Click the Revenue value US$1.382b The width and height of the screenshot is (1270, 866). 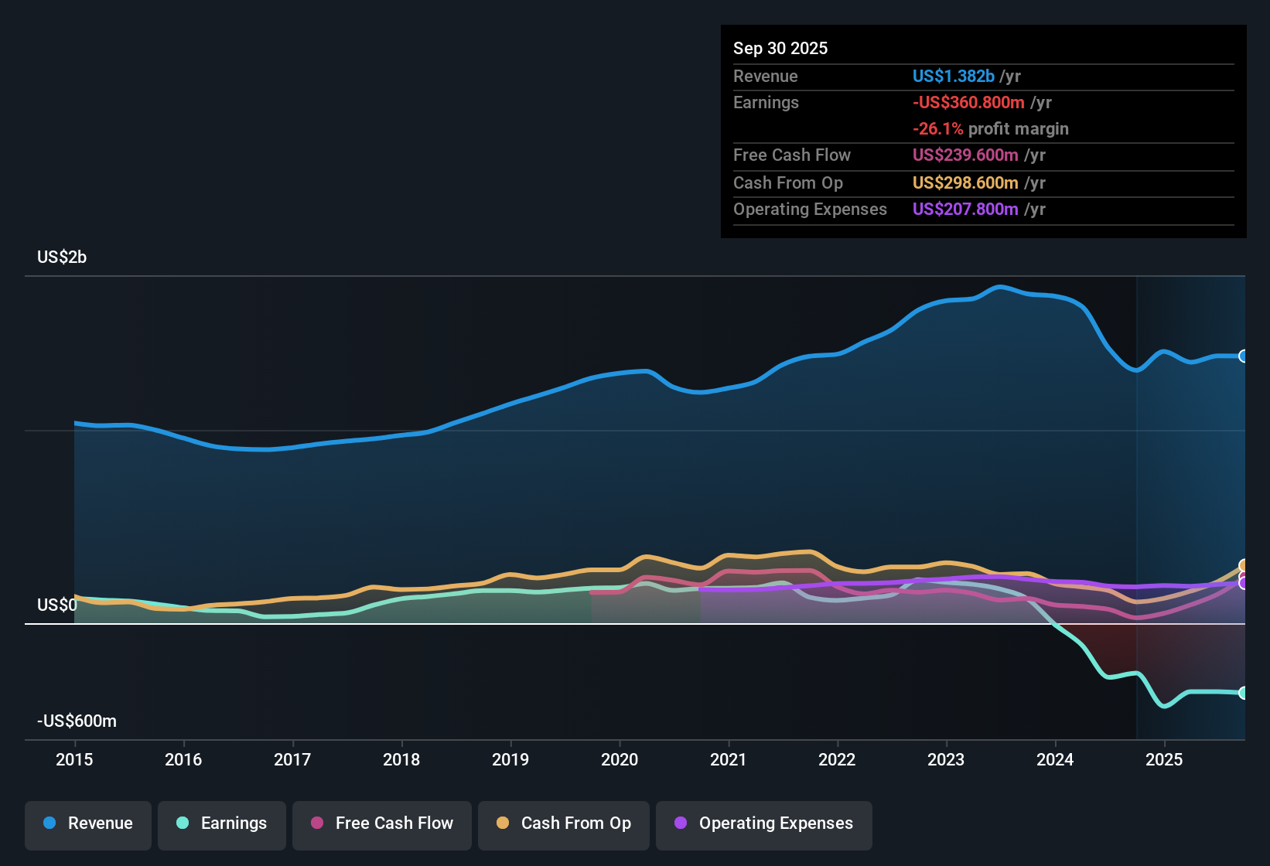(953, 76)
